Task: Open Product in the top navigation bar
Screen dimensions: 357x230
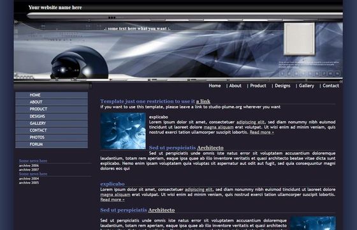Action: coord(258,86)
